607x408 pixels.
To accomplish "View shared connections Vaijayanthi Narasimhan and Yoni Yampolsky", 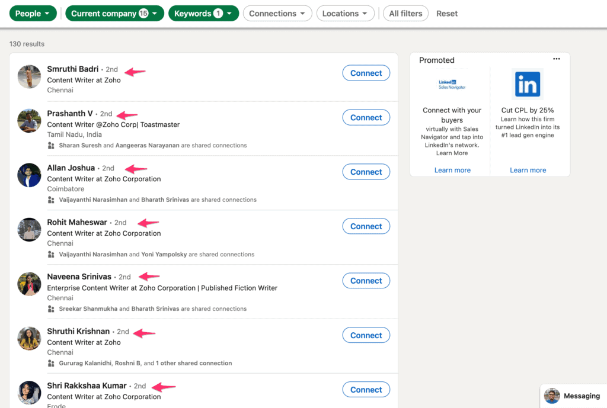I will pos(156,255).
